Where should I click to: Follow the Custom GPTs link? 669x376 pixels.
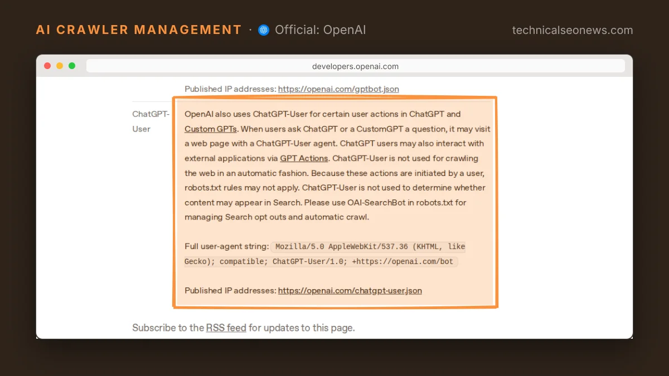coord(211,129)
